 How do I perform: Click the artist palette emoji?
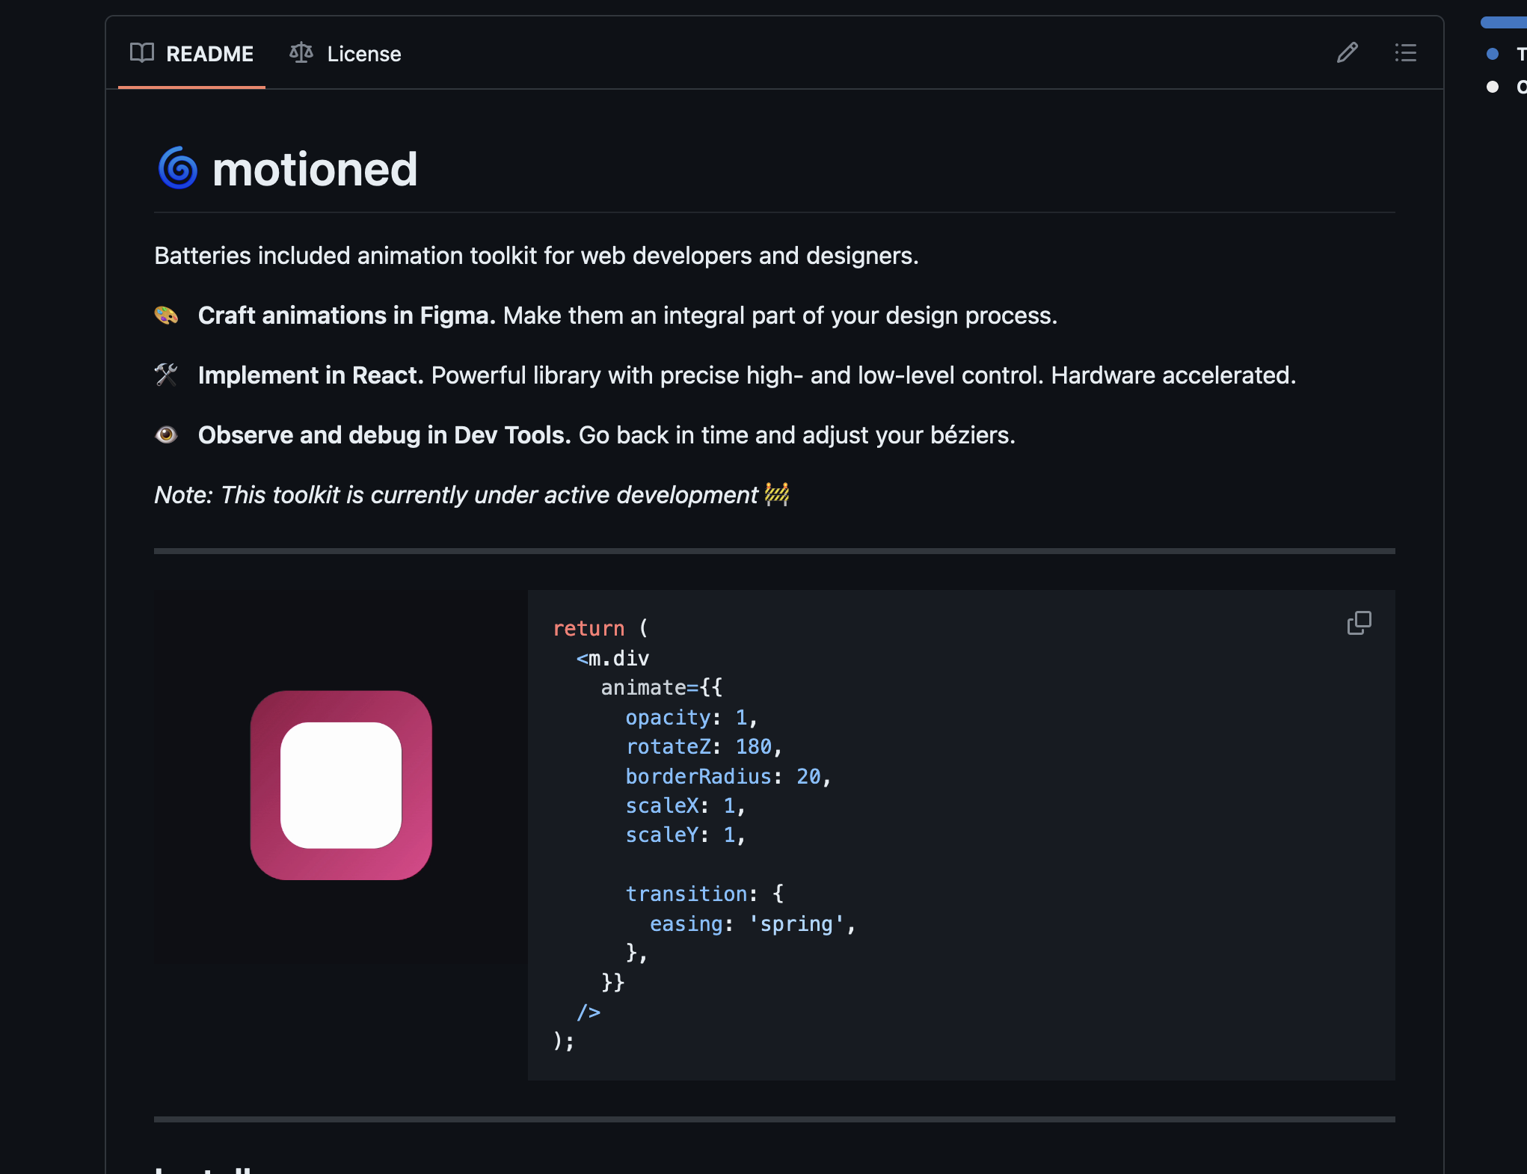coord(166,315)
